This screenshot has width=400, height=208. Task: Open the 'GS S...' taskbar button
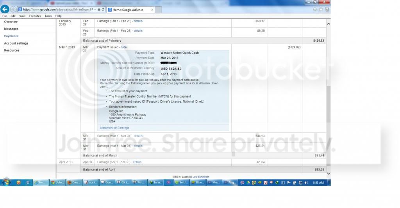(x=123, y=183)
